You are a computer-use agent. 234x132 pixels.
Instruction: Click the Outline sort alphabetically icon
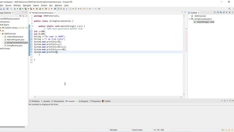pyautogui.click(x=218, y=12)
